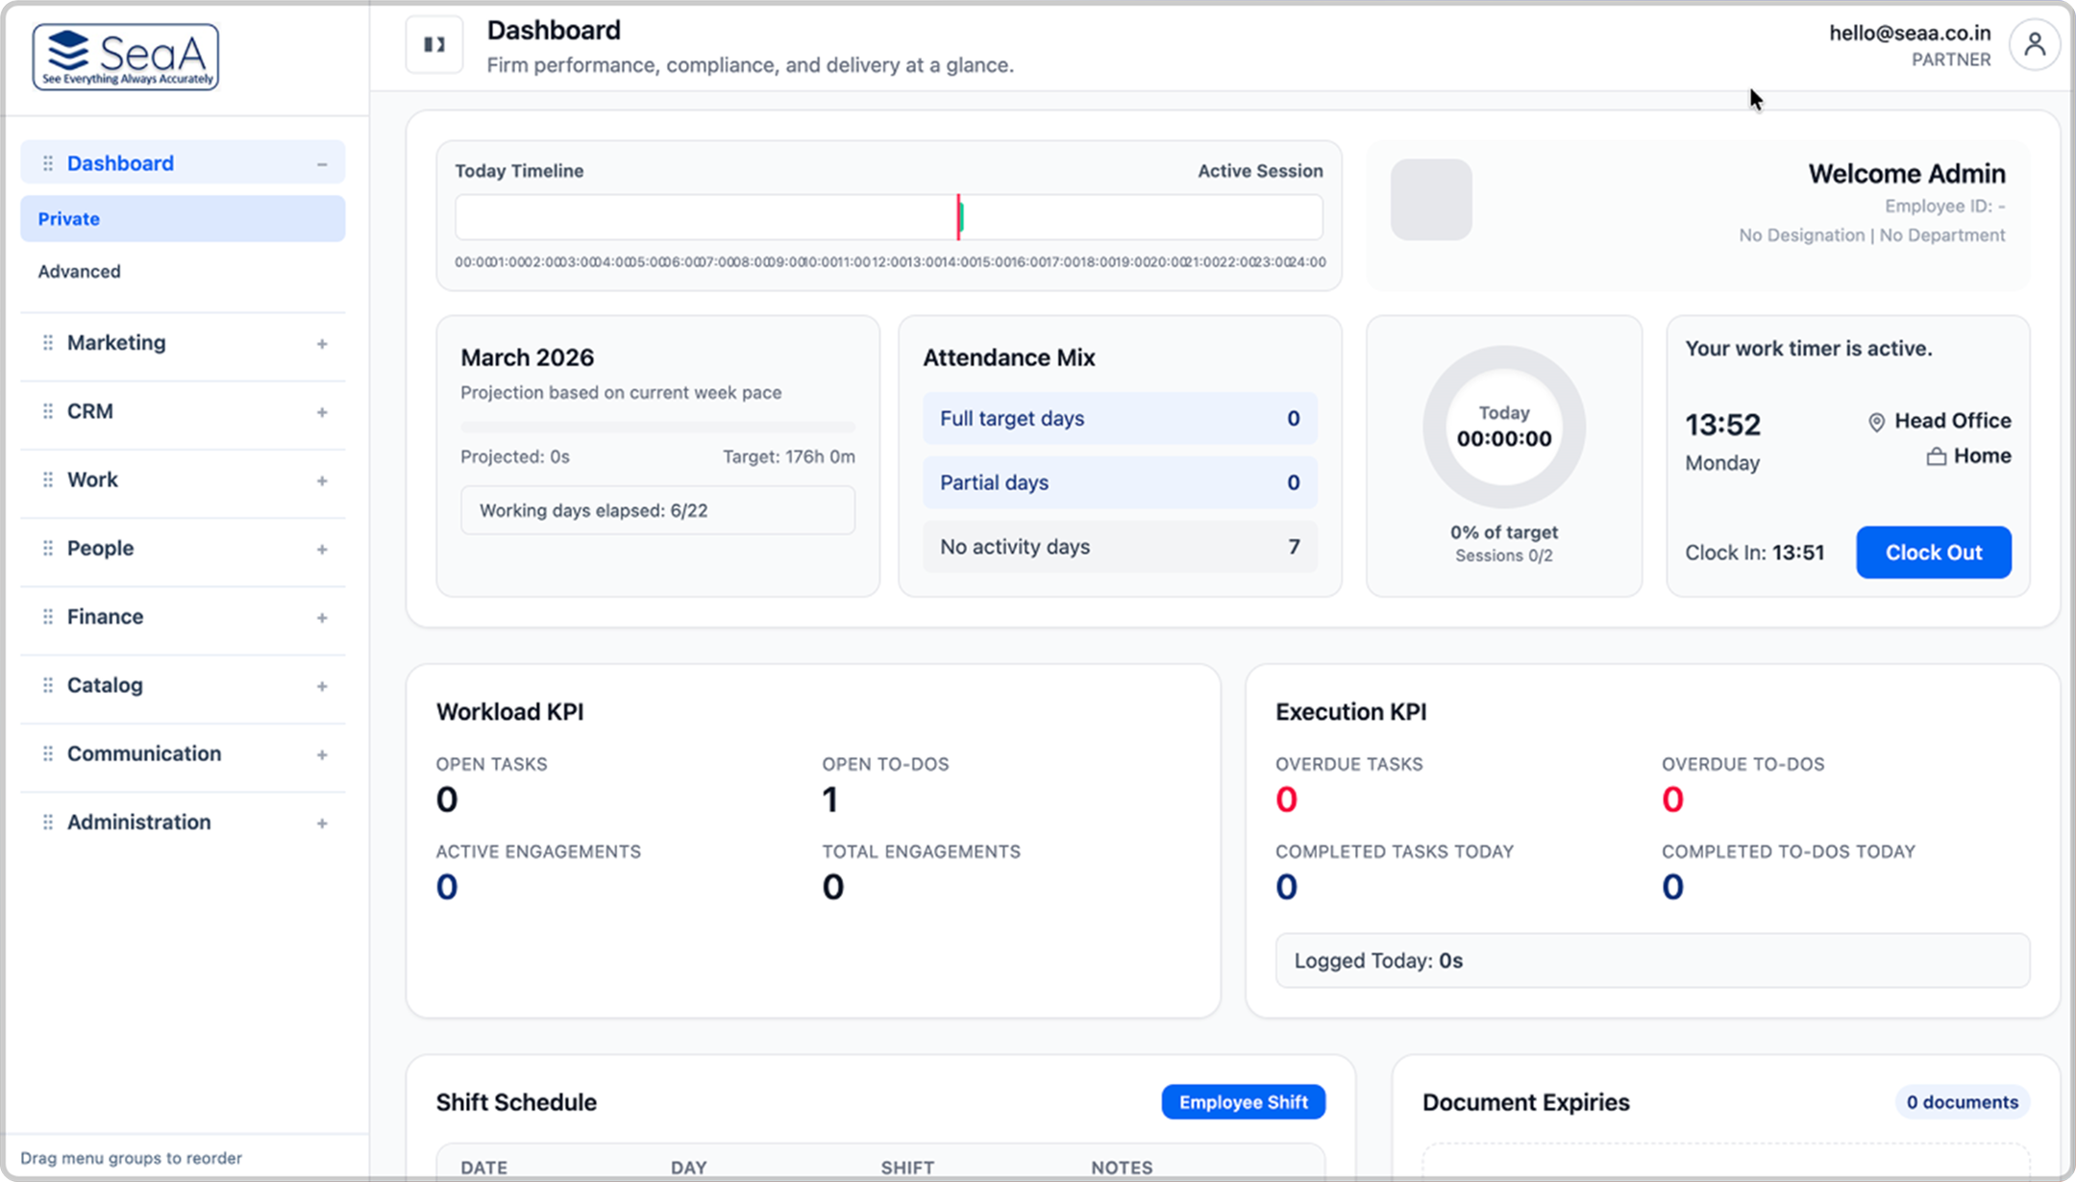Click drag handle beside Finance group
2076x1182 pixels.
[47, 617]
